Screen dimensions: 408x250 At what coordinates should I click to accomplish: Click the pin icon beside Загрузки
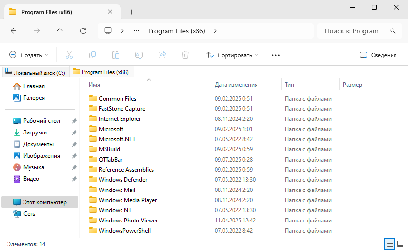point(74,132)
